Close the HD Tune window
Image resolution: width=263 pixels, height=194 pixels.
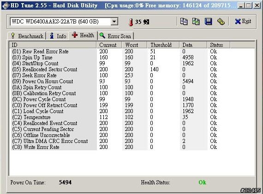257,6
